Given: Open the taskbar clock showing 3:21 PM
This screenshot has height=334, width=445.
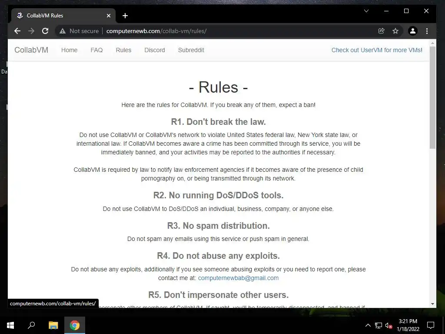Looking at the screenshot, I should click(408, 325).
